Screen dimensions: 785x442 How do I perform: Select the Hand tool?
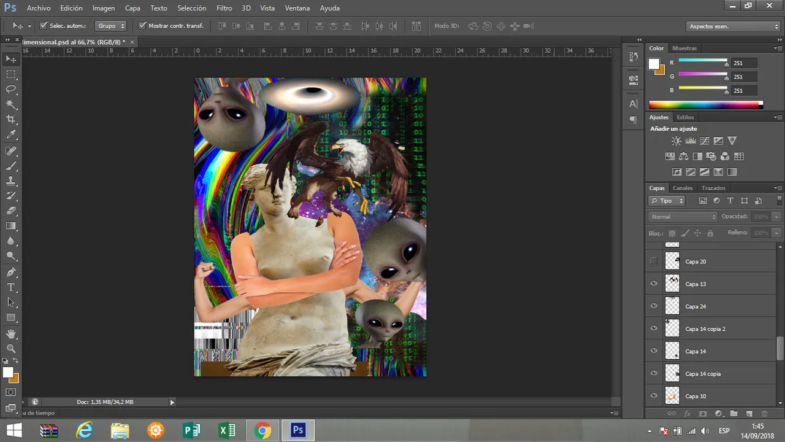pyautogui.click(x=11, y=334)
